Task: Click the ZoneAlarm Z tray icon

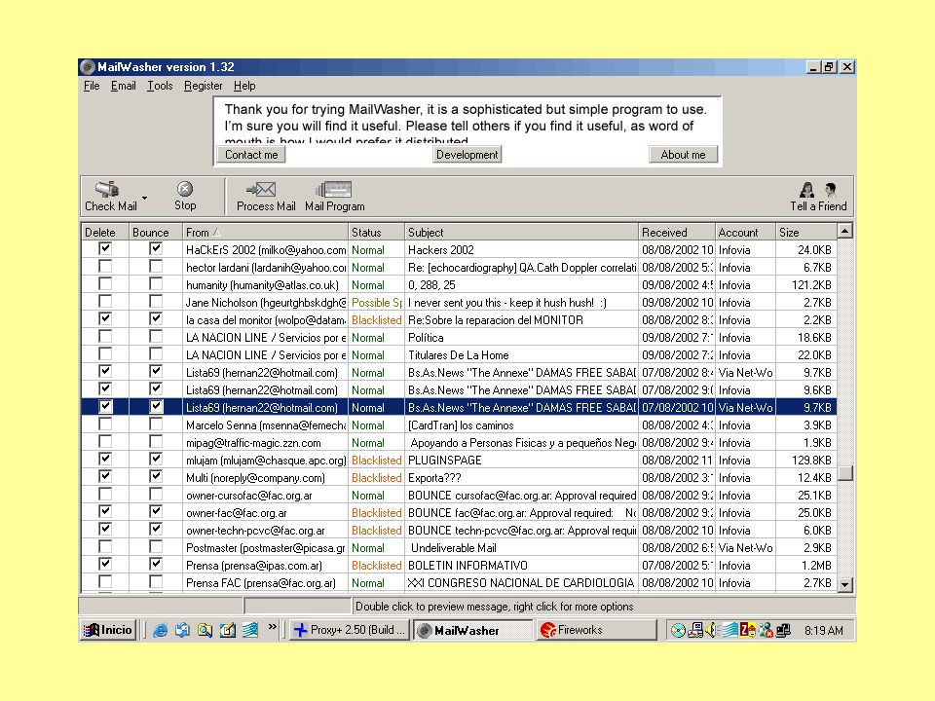Action: (748, 630)
